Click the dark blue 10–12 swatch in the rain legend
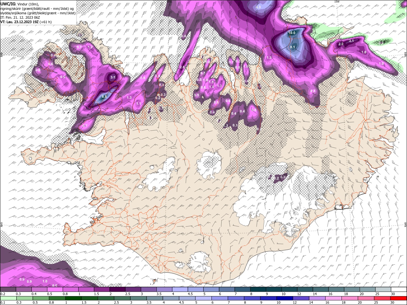The width and height of the screenshot is (407, 305). [x=284, y=298]
